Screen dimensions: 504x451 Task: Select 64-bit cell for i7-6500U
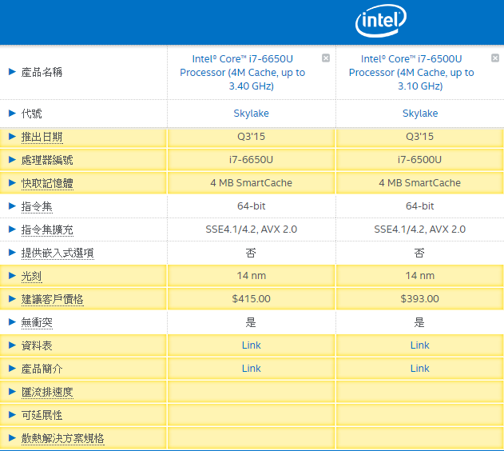(420, 206)
